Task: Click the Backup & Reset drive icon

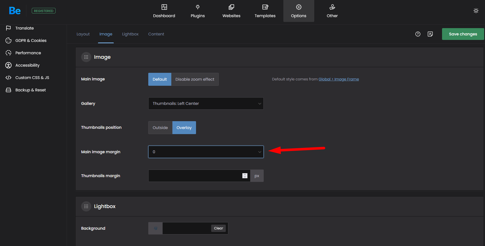Action: (x=8, y=90)
